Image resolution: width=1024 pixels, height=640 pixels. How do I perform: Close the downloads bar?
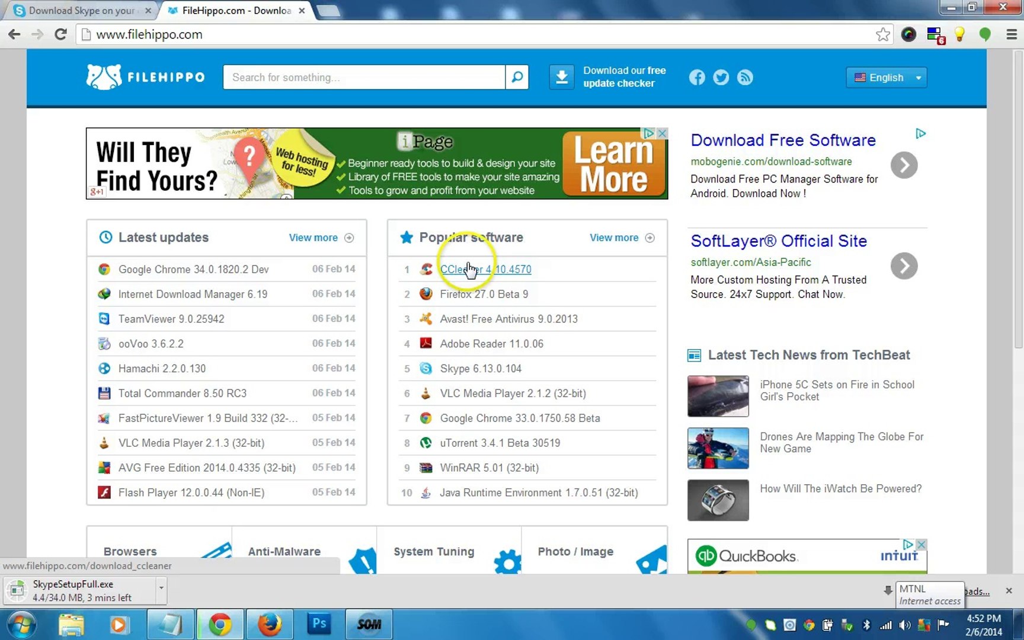tap(1009, 591)
